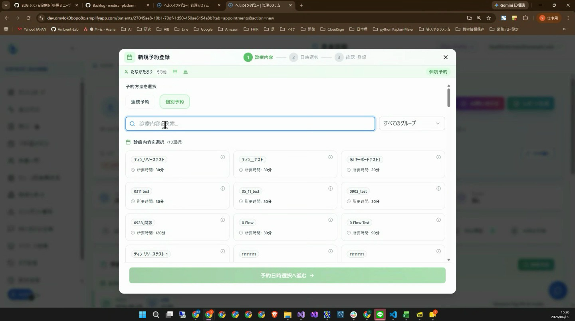The image size is (575, 321).
Task: Click 予約日時選択へ進む to proceed
Action: 287,276
